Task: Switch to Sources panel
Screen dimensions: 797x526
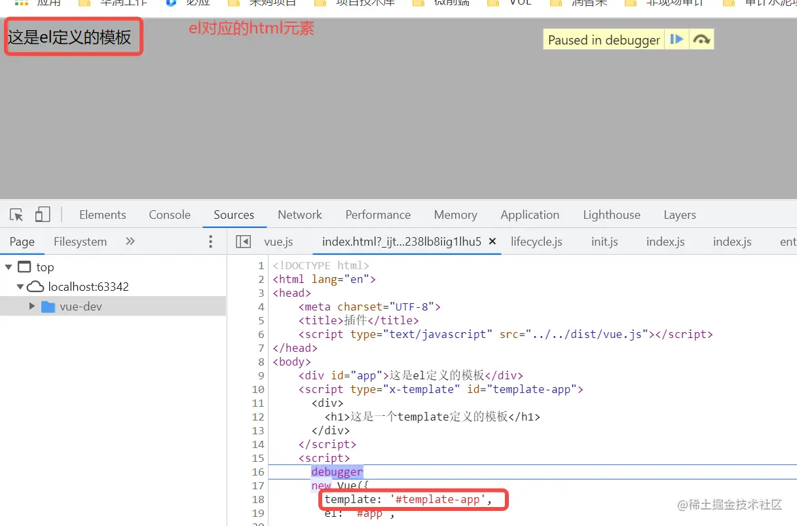Action: (234, 215)
